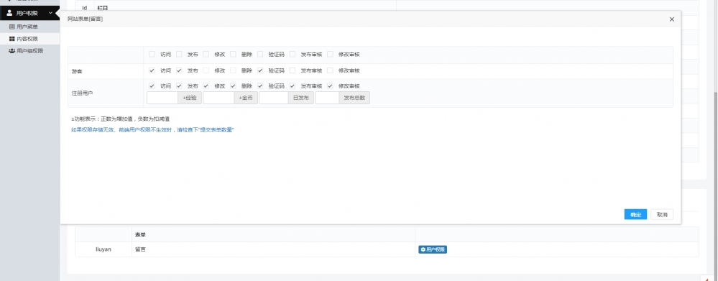Viewport: 718px width, 281px height.
Task: Enable 删除 for 游客
Action: coord(233,71)
